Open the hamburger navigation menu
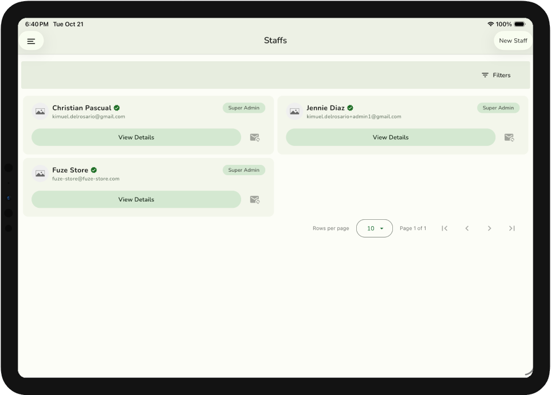Image resolution: width=551 pixels, height=395 pixels. (x=31, y=41)
